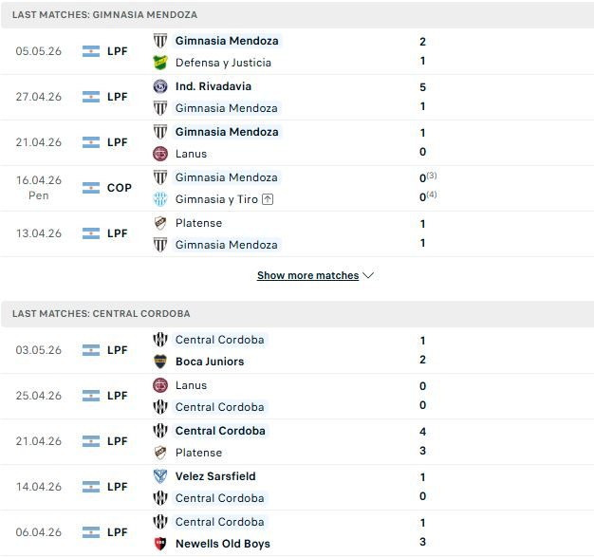This screenshot has width=594, height=557.
Task: Click the Velez Sarsfield crest icon
Action: coord(160,476)
